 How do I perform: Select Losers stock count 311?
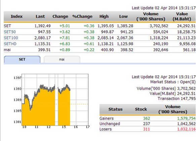pos(147,129)
